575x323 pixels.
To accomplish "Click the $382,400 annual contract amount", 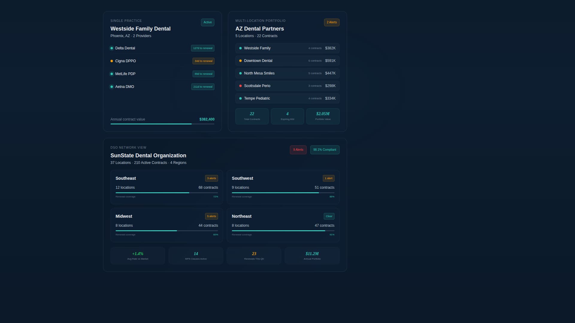I will click(x=207, y=119).
